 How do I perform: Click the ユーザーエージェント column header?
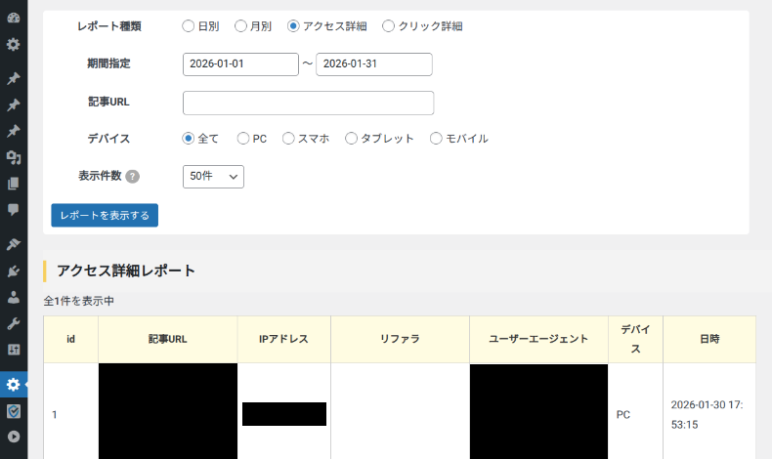coord(538,340)
